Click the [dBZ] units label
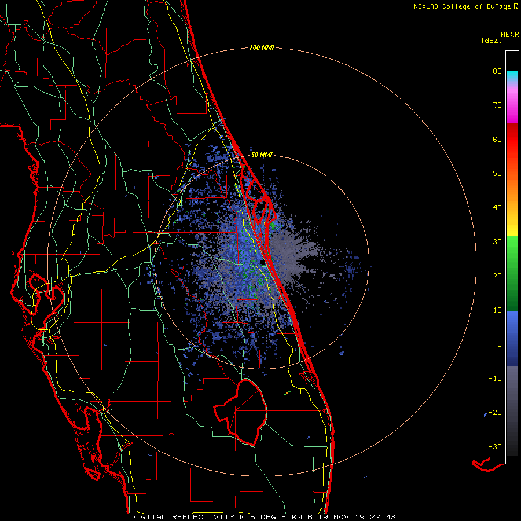521x521 pixels. pyautogui.click(x=491, y=40)
